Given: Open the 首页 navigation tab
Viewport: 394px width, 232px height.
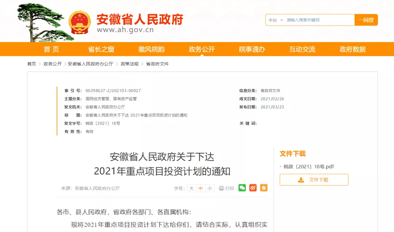Looking at the screenshot, I should 51,49.
